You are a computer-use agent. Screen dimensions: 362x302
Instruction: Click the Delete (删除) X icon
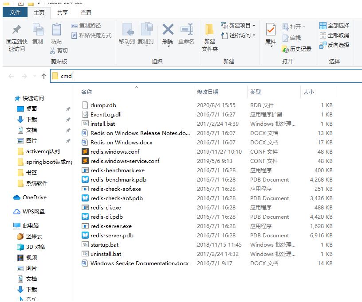[168, 30]
